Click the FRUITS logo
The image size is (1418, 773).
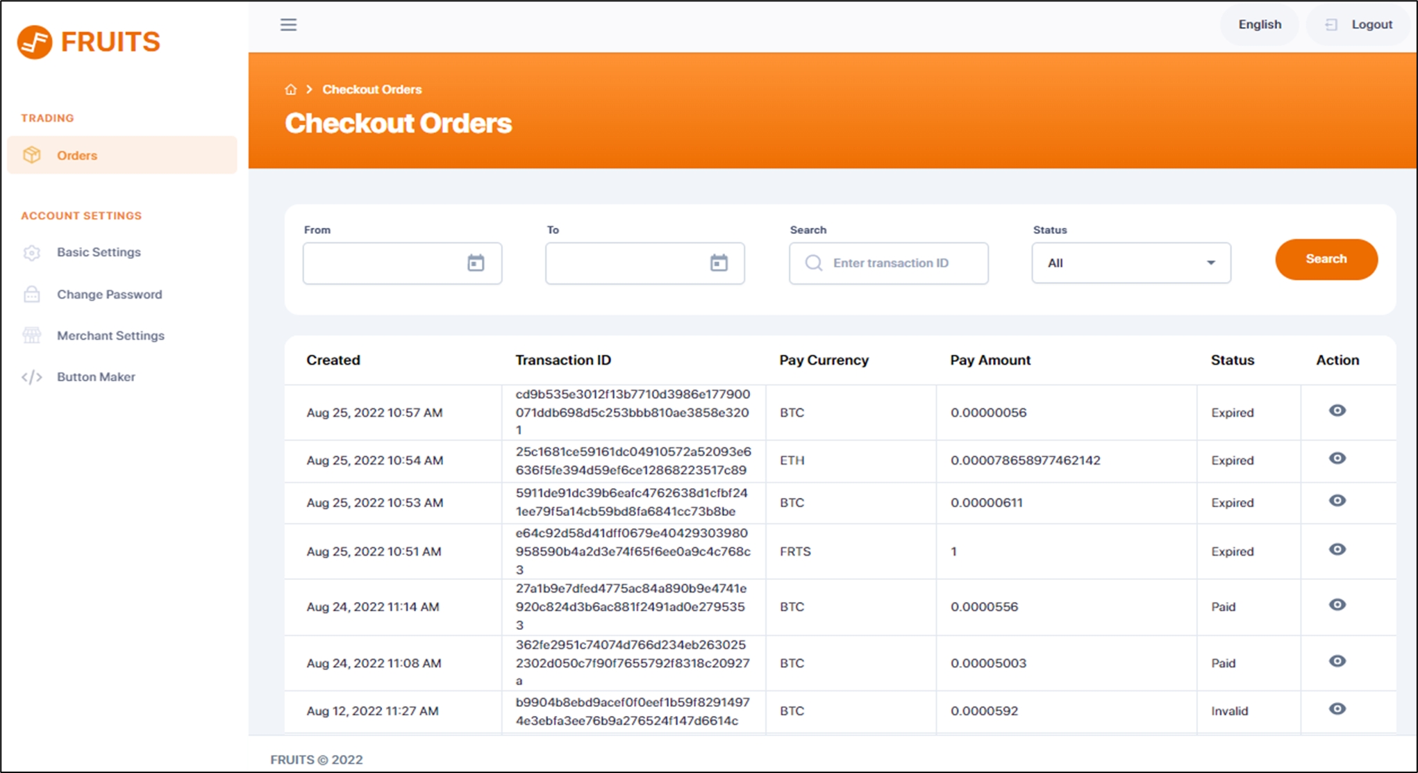[x=89, y=42]
